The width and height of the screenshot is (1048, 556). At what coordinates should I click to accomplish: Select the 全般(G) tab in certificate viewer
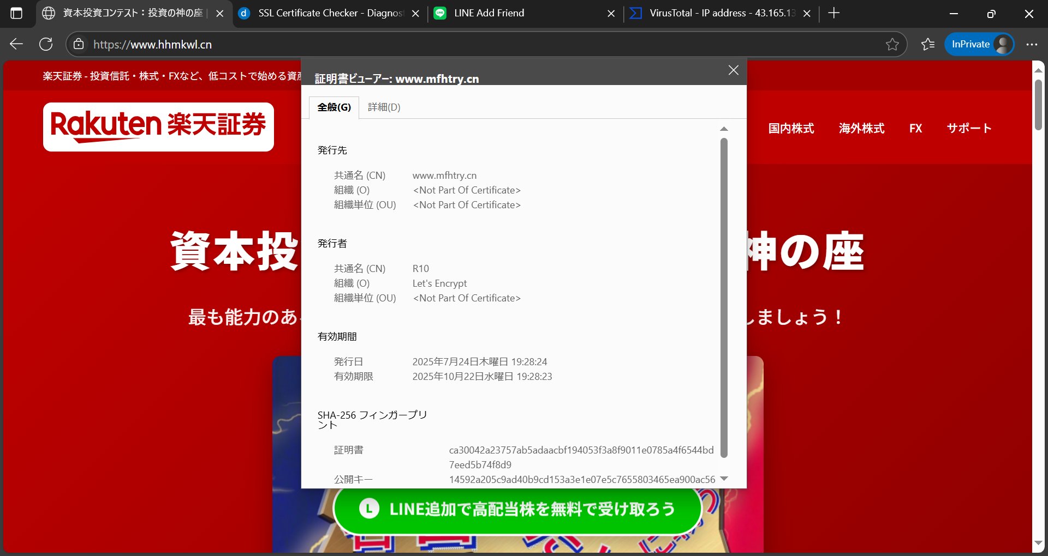pos(334,107)
